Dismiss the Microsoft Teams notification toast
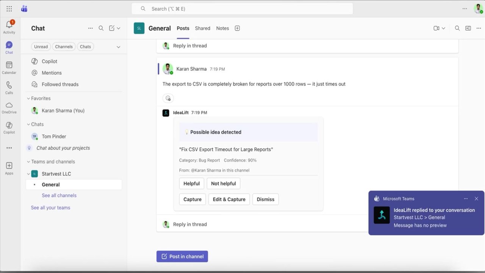 pos(476,199)
